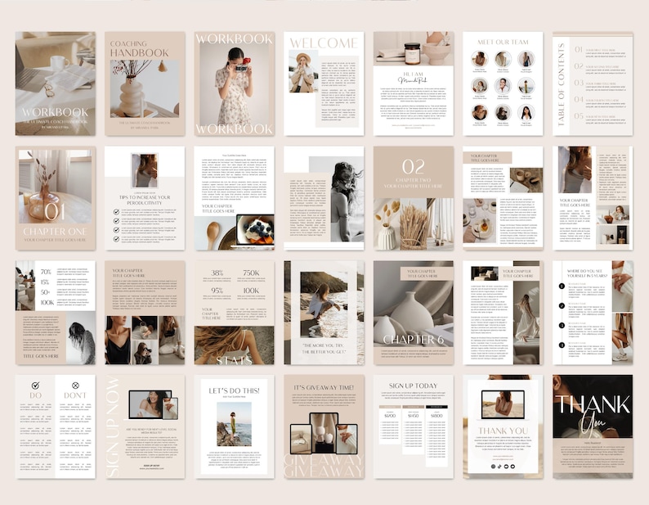The height and width of the screenshot is (505, 649).
Task: Select the 01 Chapter One divider page
Action: pos(56,198)
